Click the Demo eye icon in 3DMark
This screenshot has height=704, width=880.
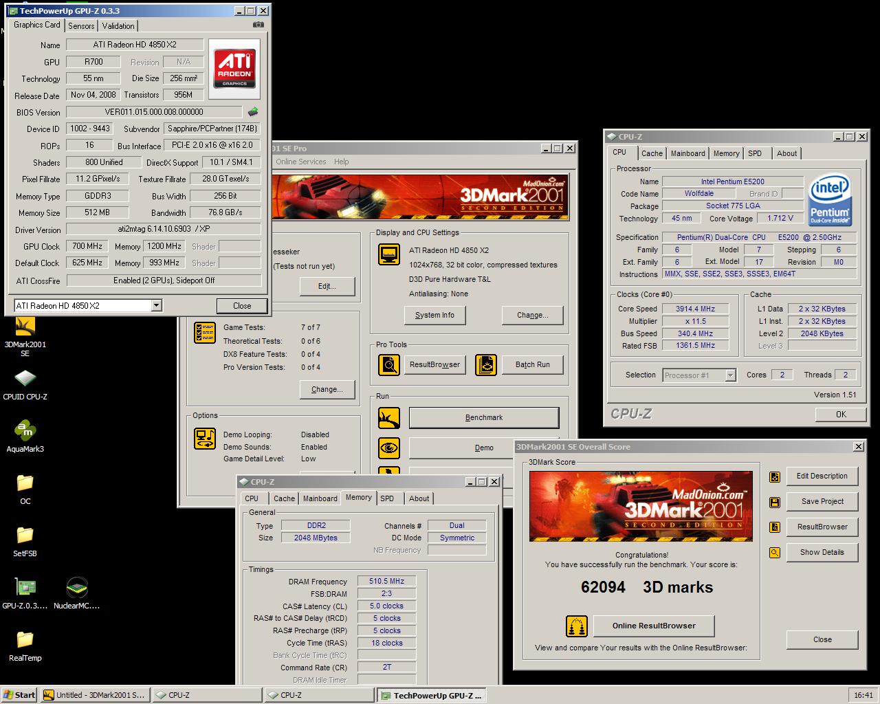389,448
